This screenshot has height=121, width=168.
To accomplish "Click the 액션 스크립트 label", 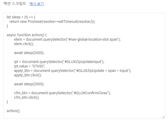I will pos(15,4).
